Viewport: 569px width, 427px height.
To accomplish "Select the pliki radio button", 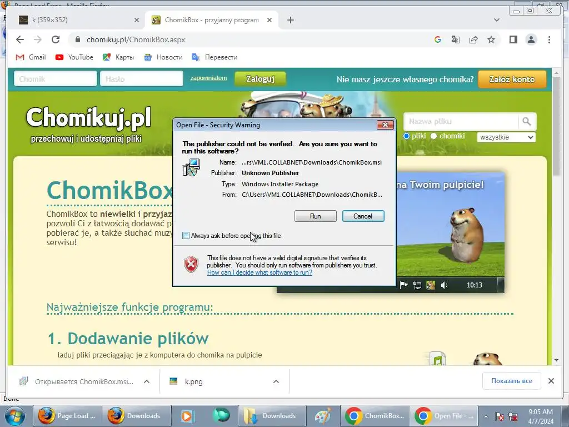I will [x=406, y=136].
